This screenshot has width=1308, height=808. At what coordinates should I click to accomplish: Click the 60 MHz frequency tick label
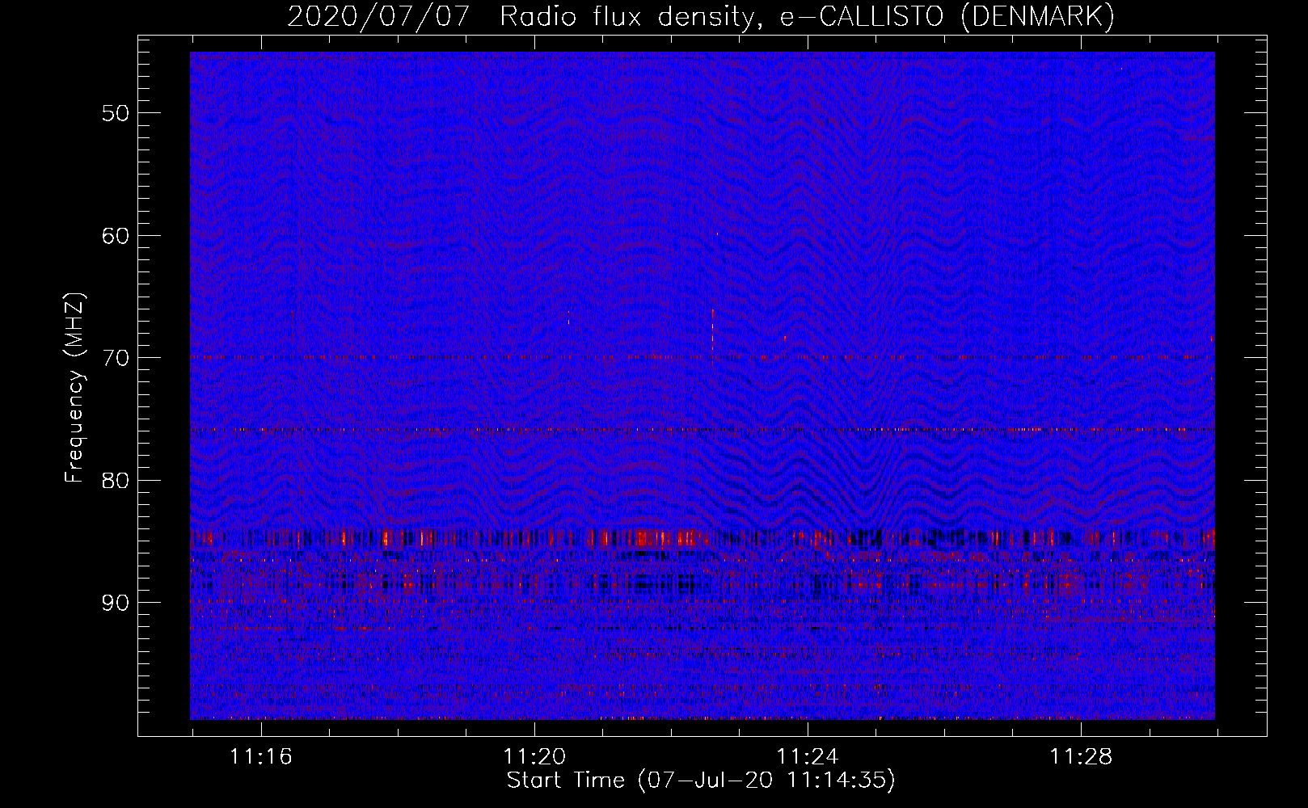coord(116,236)
